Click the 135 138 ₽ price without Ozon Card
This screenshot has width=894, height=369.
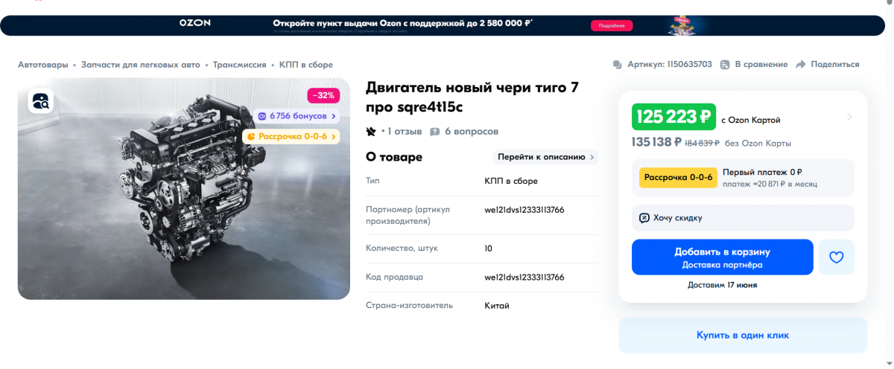click(x=656, y=142)
